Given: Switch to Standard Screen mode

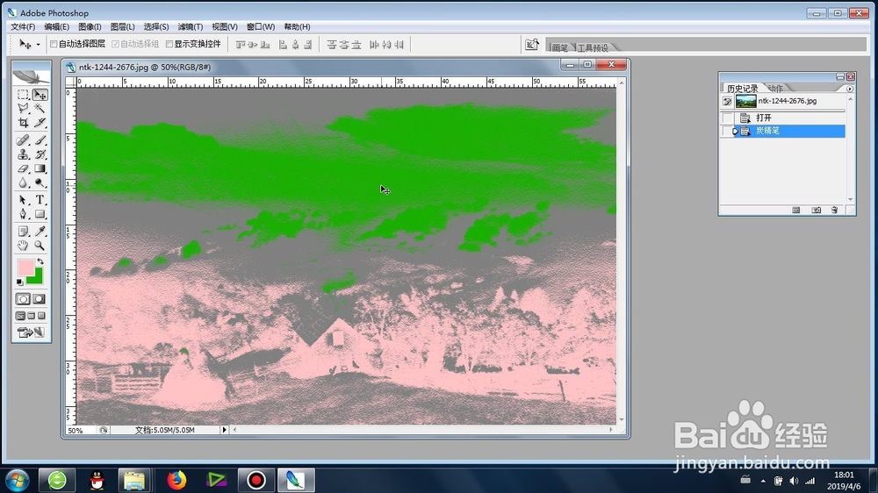Looking at the screenshot, I should point(21,316).
